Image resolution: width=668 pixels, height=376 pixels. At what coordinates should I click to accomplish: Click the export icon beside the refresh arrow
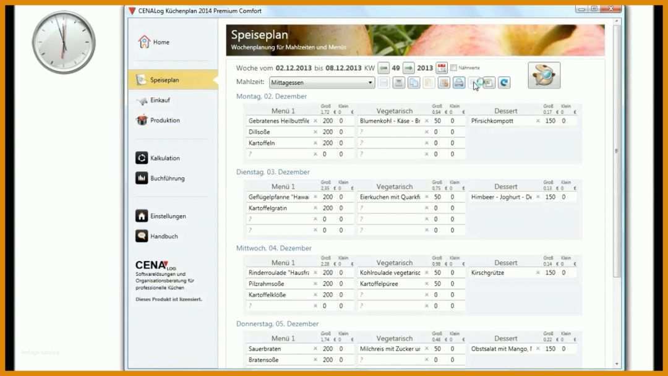pyautogui.click(x=489, y=83)
